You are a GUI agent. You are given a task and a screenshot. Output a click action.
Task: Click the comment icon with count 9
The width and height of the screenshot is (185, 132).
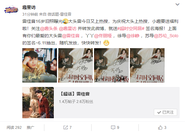(115, 128)
